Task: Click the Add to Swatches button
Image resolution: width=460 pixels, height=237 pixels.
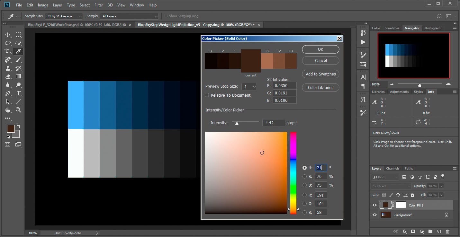Action: point(320,74)
